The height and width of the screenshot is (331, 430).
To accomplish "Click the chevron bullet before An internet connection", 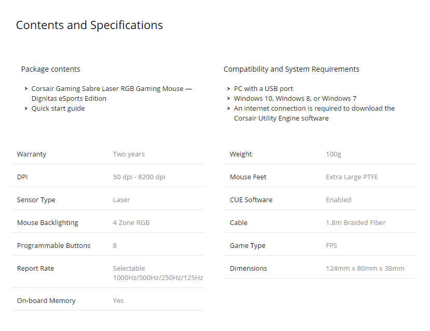I will pyautogui.click(x=229, y=109).
